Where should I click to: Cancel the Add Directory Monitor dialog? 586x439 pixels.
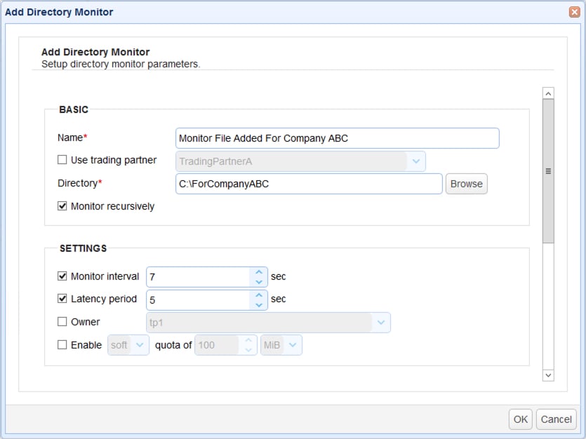557,419
